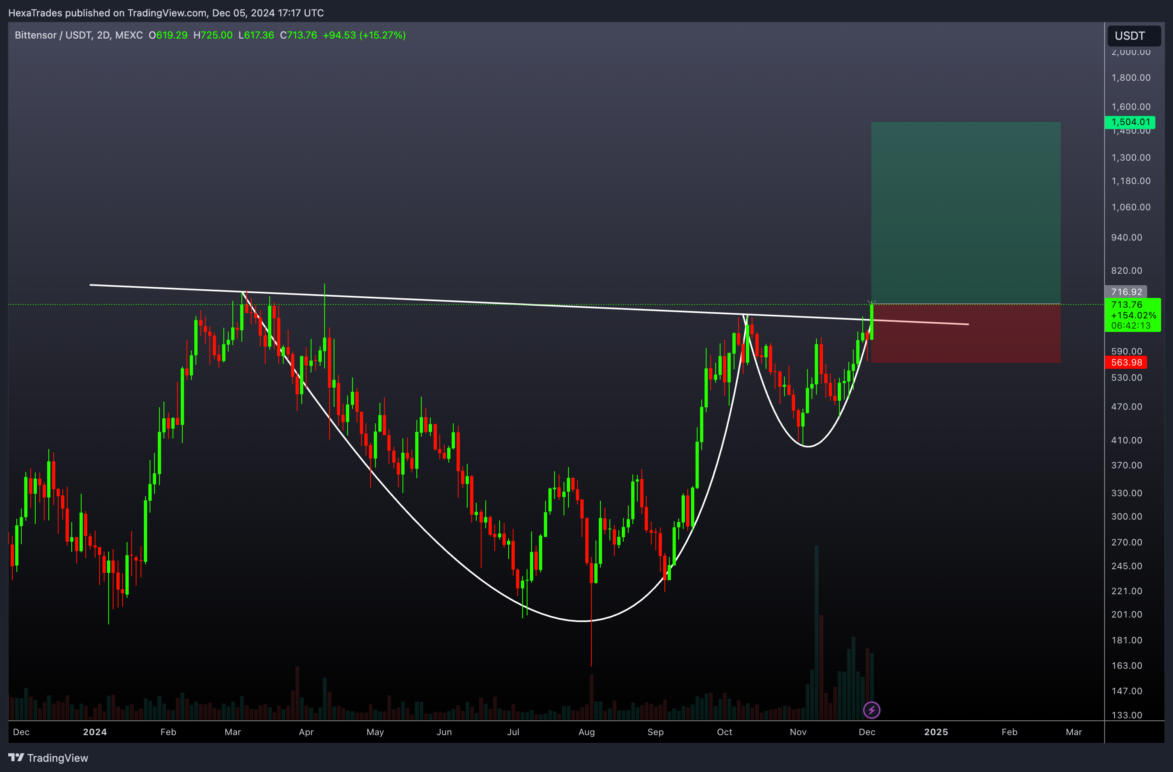Viewport: 1173px width, 772px height.
Task: Click the red stop-loss zone
Action: [x=966, y=333]
